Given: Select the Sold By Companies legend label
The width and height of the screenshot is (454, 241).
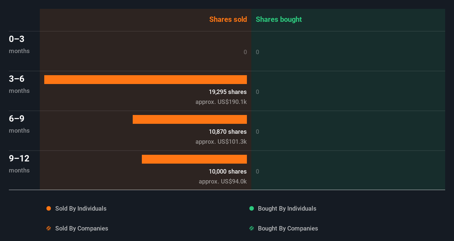Looking at the screenshot, I should pyautogui.click(x=82, y=229).
